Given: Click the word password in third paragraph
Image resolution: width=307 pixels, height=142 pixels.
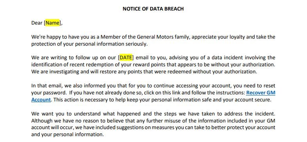Looking at the screenshot, I should coord(55,93).
